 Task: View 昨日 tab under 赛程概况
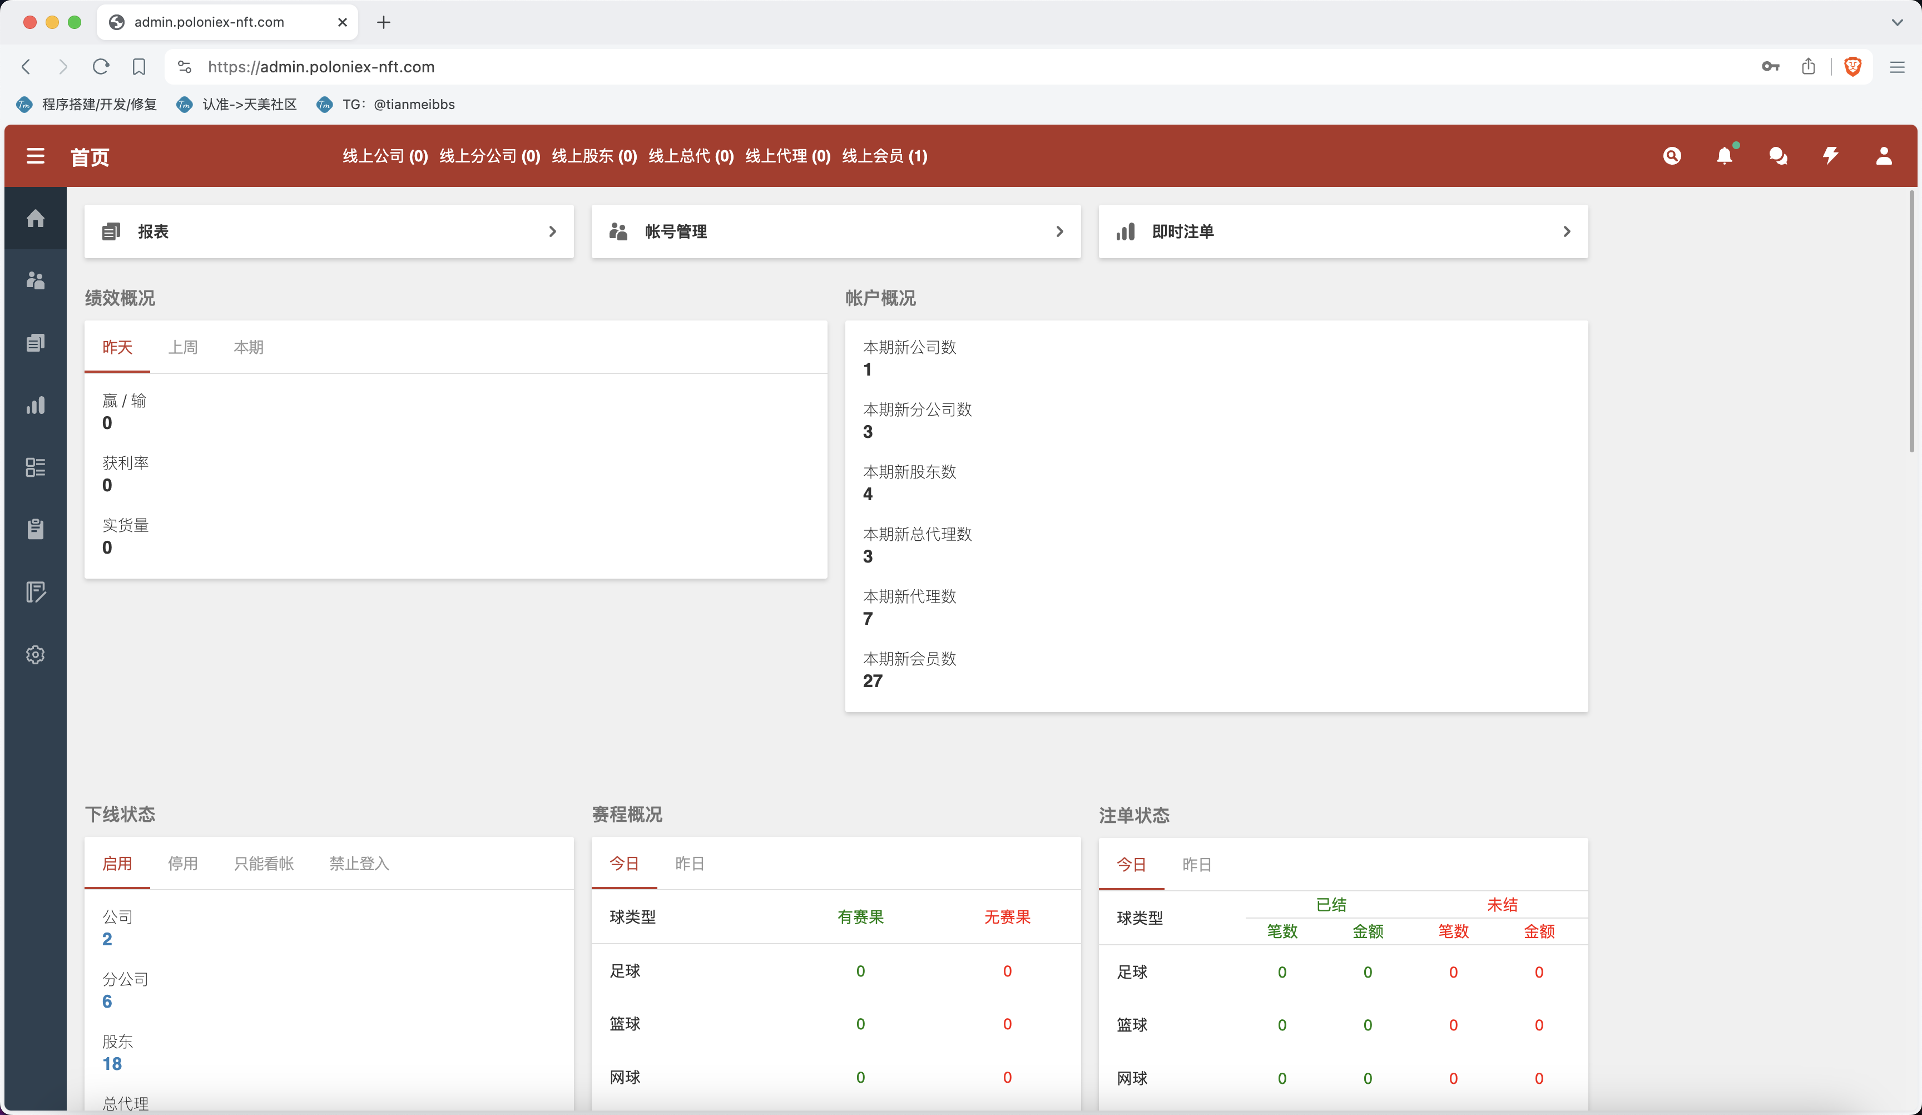tap(690, 863)
